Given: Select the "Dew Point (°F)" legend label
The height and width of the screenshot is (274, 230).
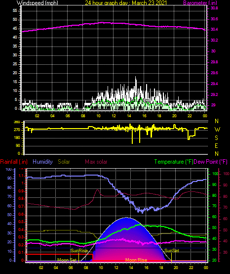Looking at the screenshot, I should 210,162.
